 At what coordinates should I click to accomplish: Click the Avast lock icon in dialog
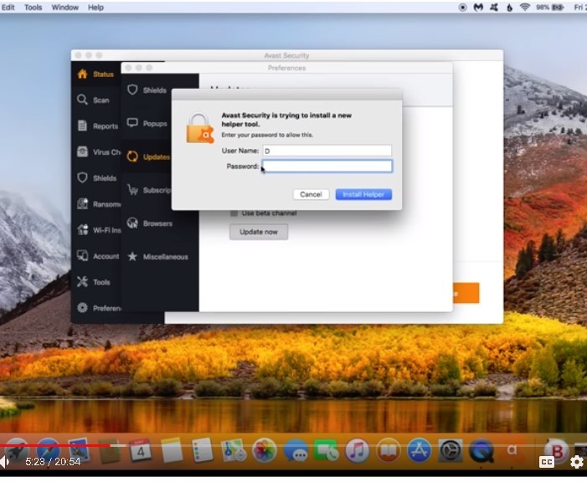click(200, 128)
